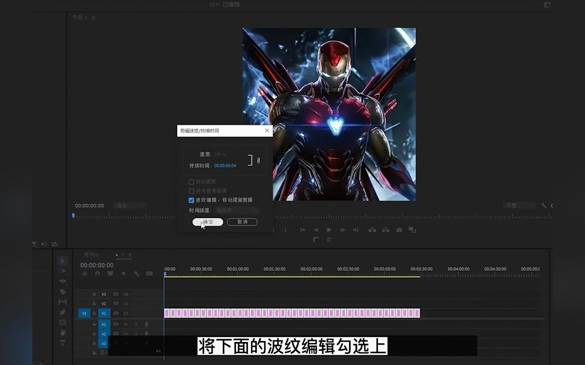Open the 节目 panel menu

(x=93, y=18)
